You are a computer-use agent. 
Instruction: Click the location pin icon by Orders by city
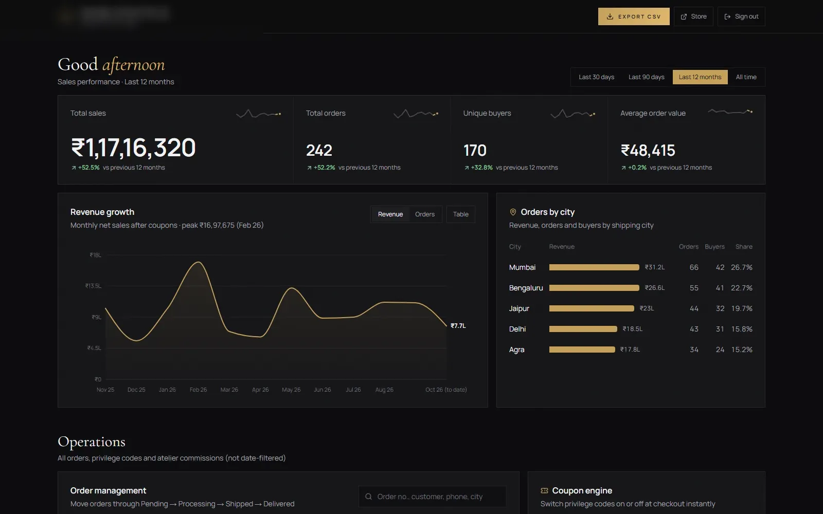[513, 212]
